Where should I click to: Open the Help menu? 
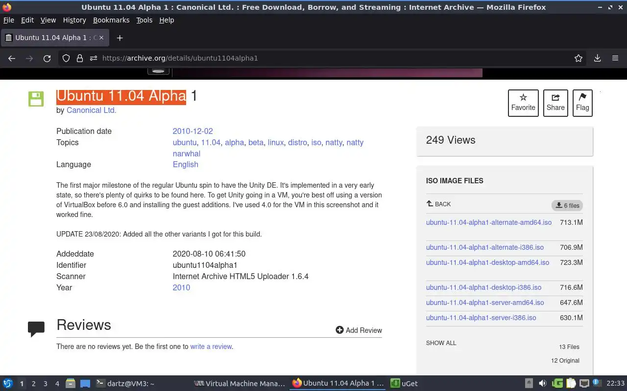[167, 20]
